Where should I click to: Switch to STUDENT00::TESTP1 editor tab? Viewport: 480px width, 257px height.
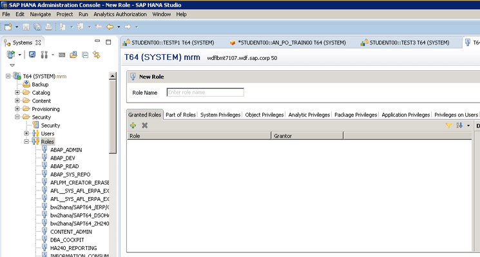point(173,43)
